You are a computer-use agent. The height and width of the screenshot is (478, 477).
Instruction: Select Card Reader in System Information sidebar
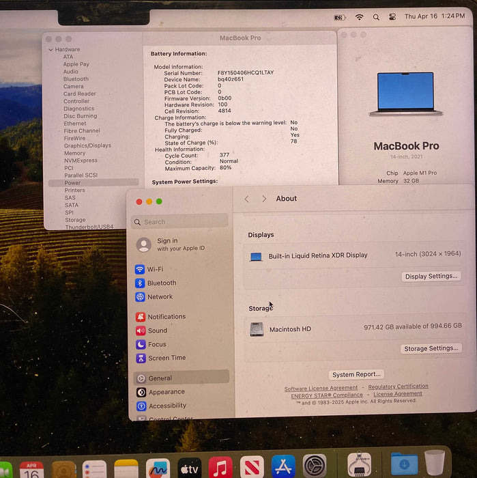80,94
